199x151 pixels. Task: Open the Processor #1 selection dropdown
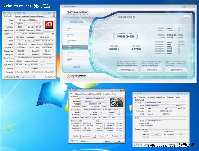[88, 136]
